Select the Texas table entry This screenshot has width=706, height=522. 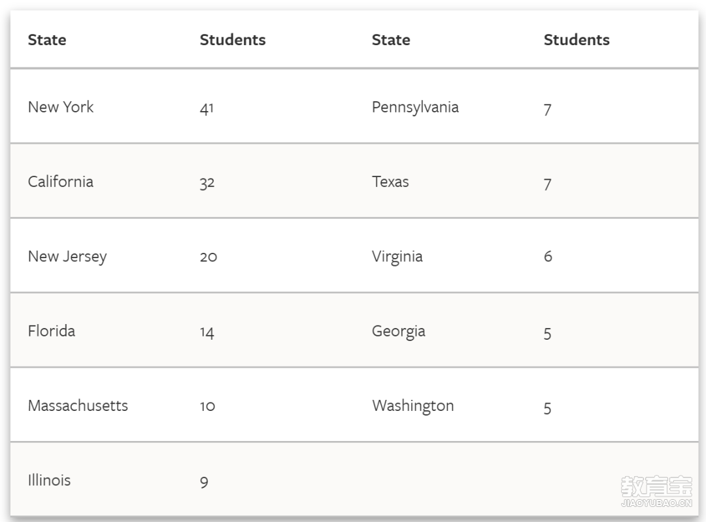[x=390, y=182]
